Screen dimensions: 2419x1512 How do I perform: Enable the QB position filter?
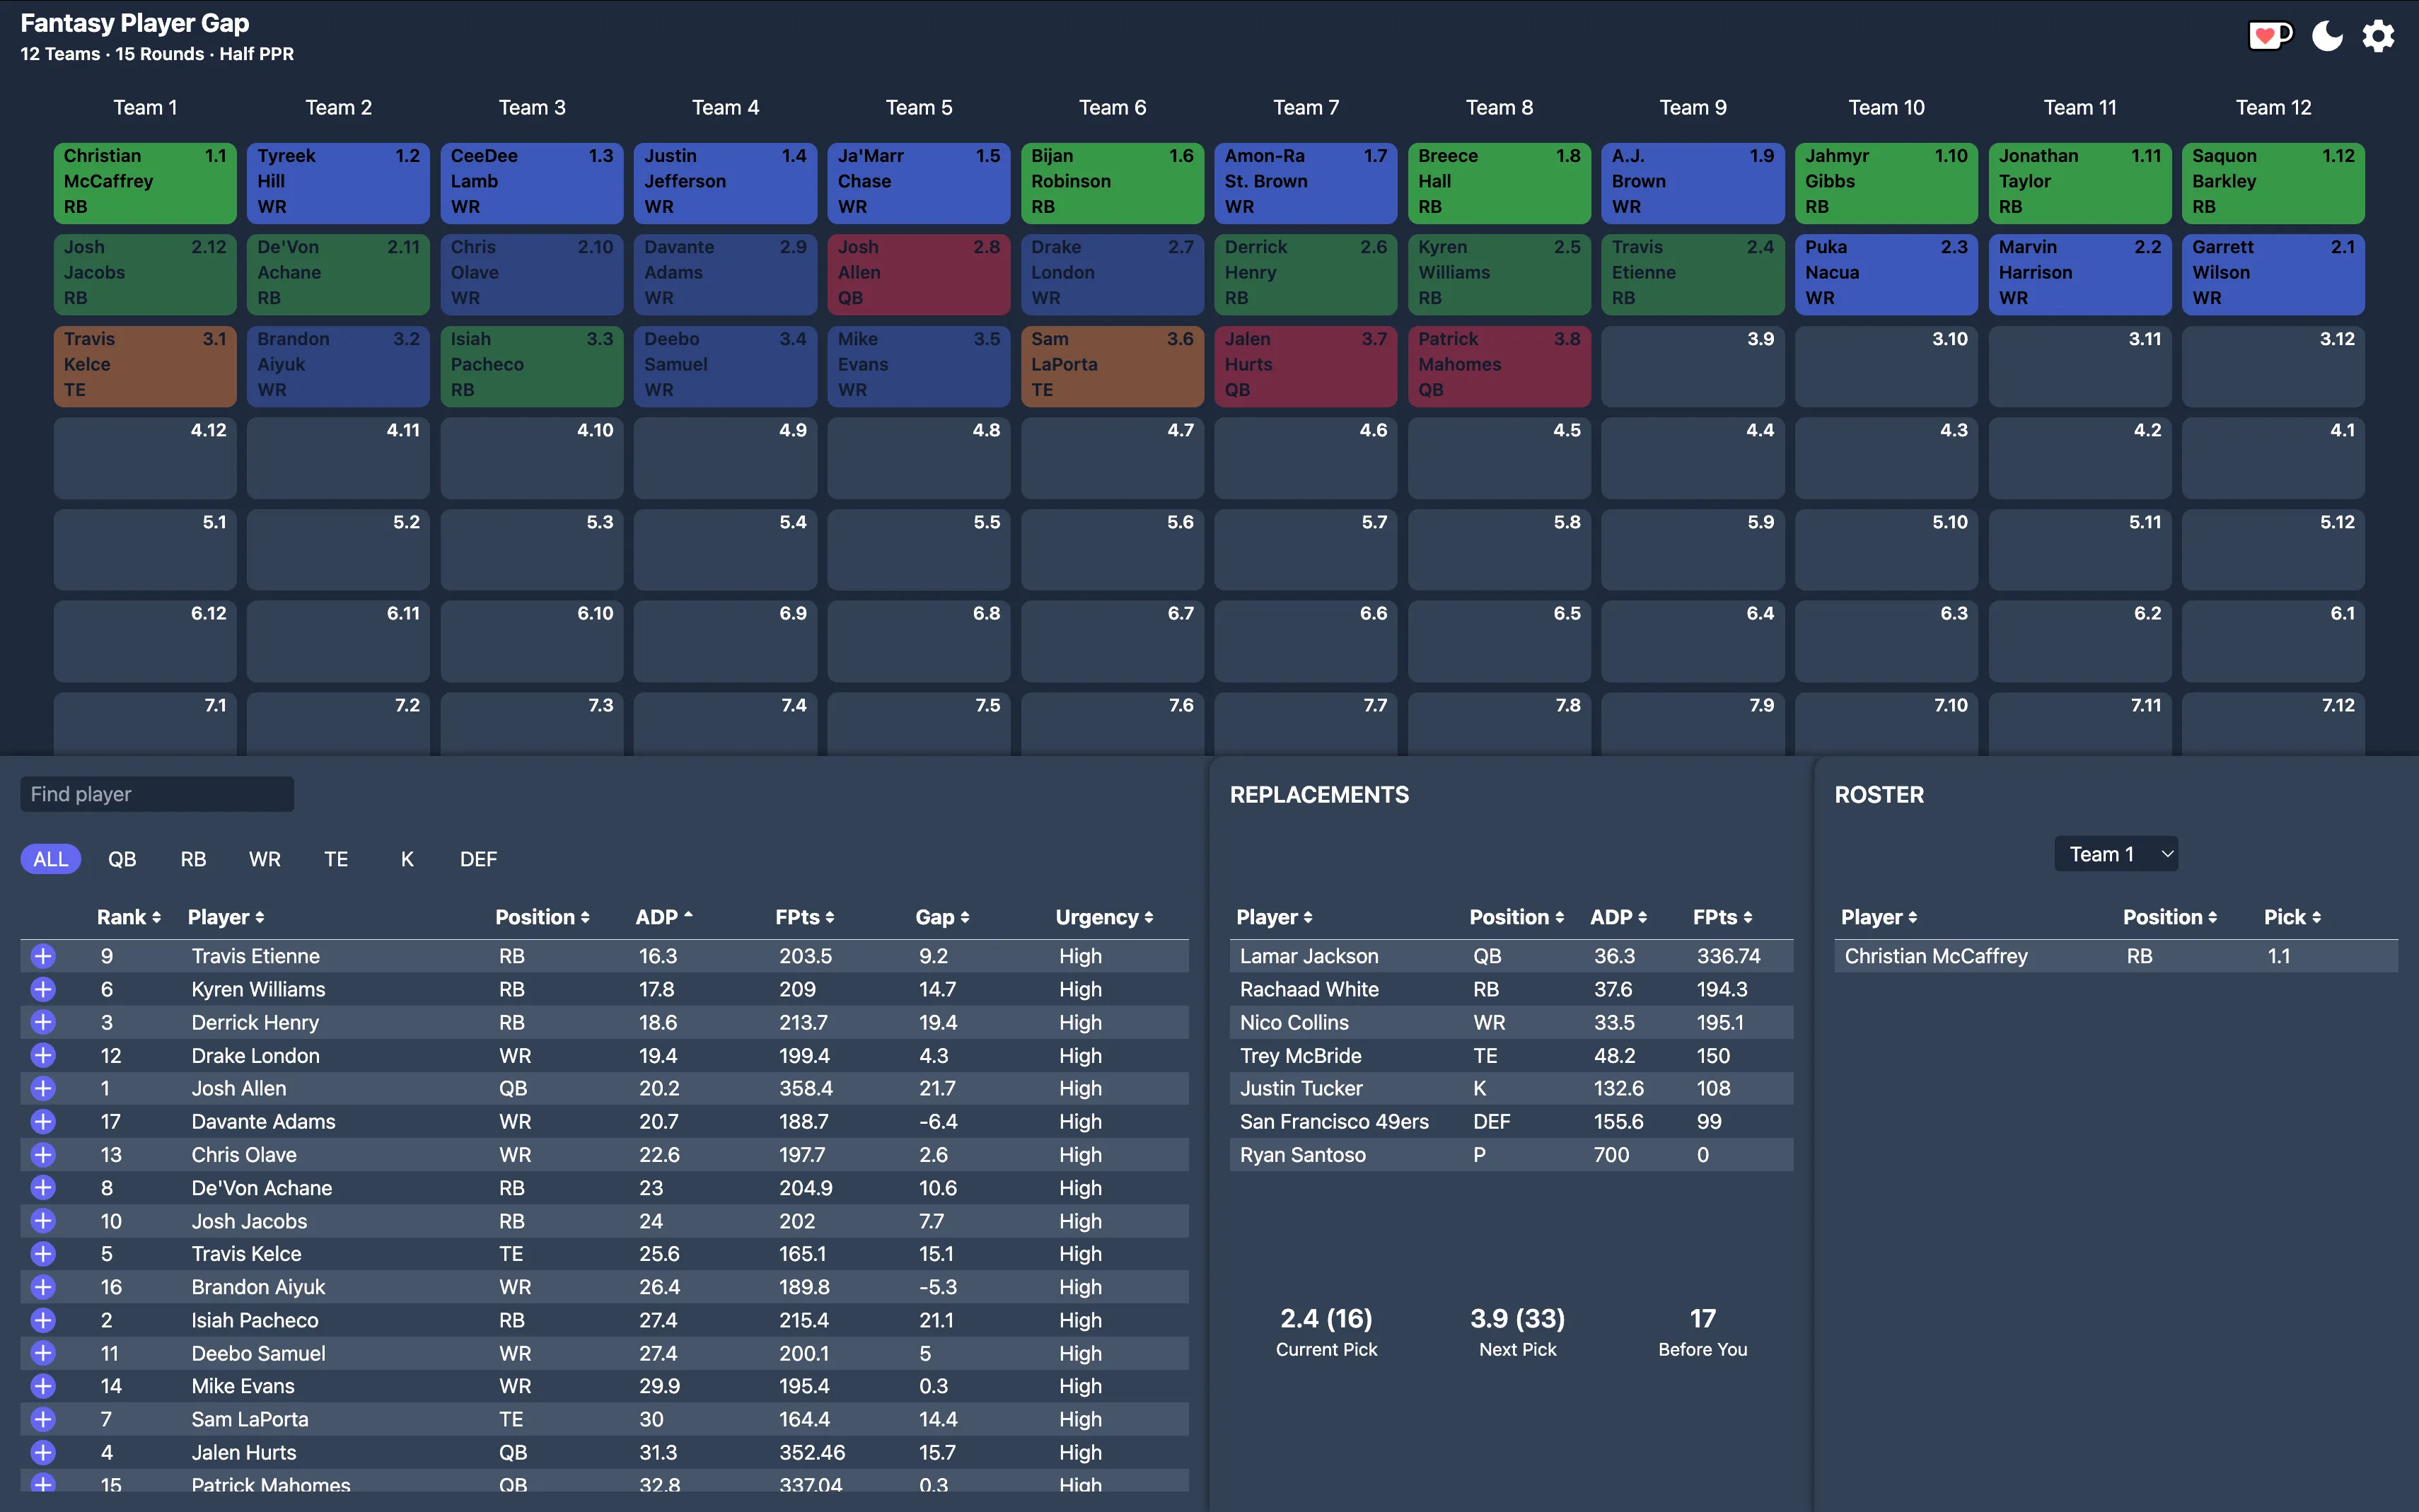pos(122,858)
